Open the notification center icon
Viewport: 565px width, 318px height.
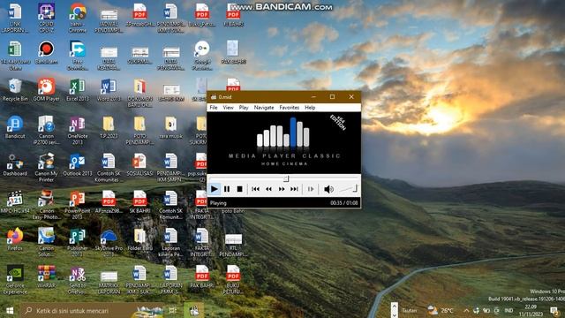pos(554,310)
